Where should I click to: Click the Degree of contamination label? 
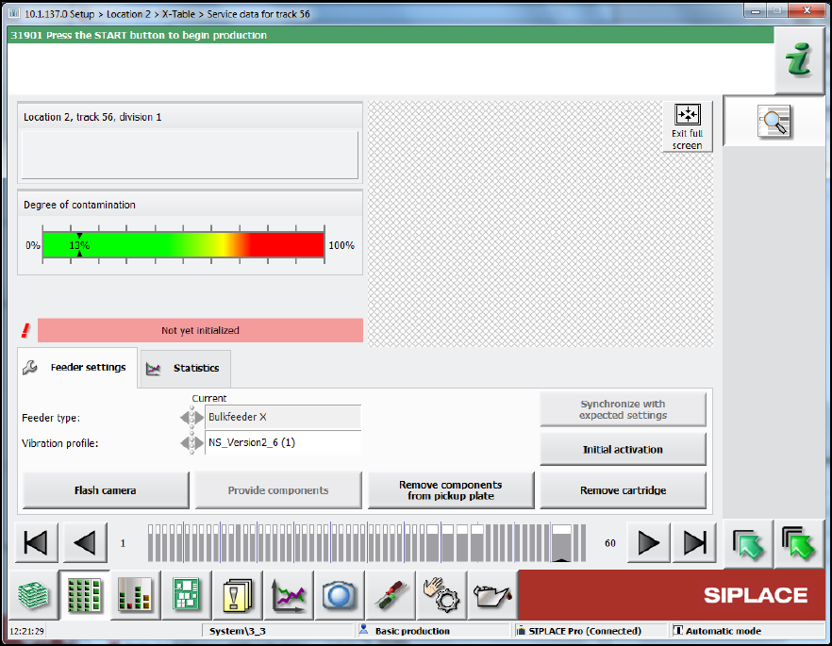(79, 205)
